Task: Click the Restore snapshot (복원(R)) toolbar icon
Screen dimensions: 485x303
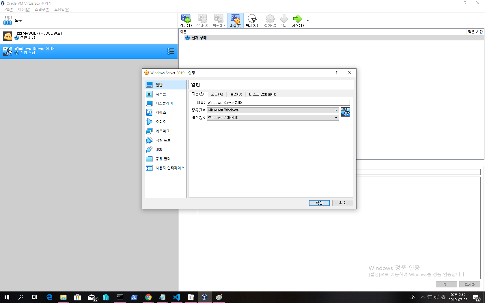Action: 219,20
